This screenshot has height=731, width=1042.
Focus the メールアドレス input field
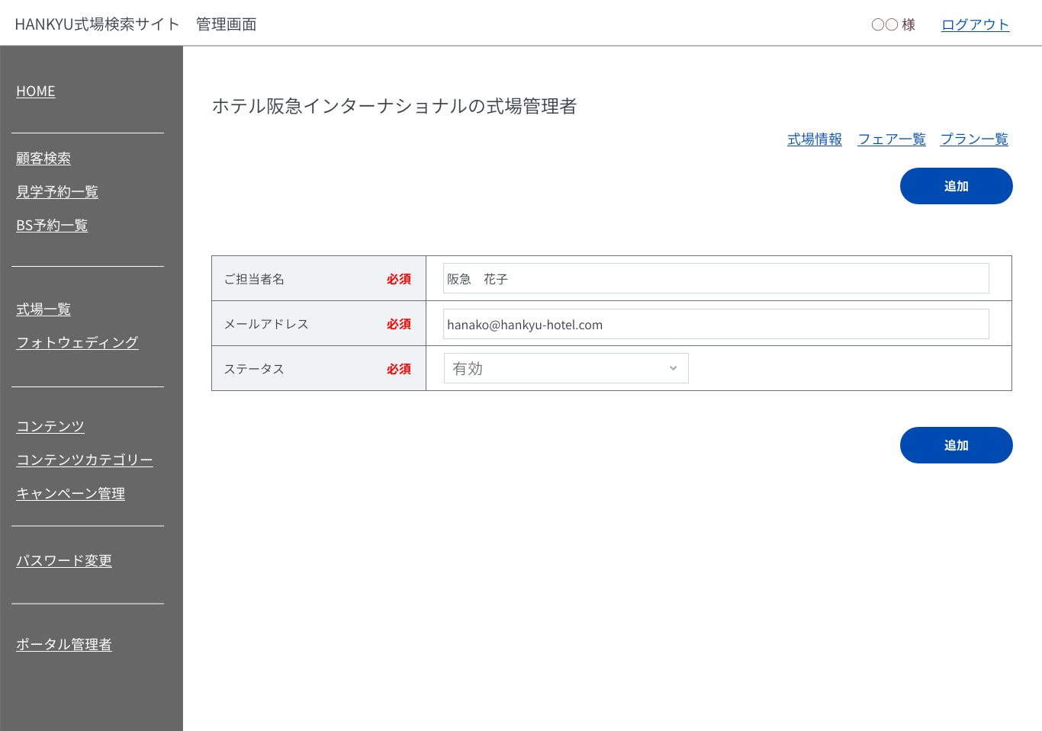pos(716,324)
